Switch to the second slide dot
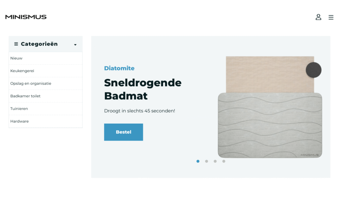Image resolution: width=339 pixels, height=198 pixels. 207,161
